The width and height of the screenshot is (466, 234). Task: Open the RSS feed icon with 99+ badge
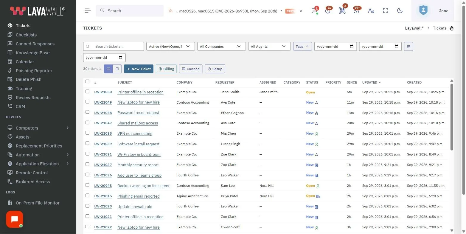tap(357, 11)
